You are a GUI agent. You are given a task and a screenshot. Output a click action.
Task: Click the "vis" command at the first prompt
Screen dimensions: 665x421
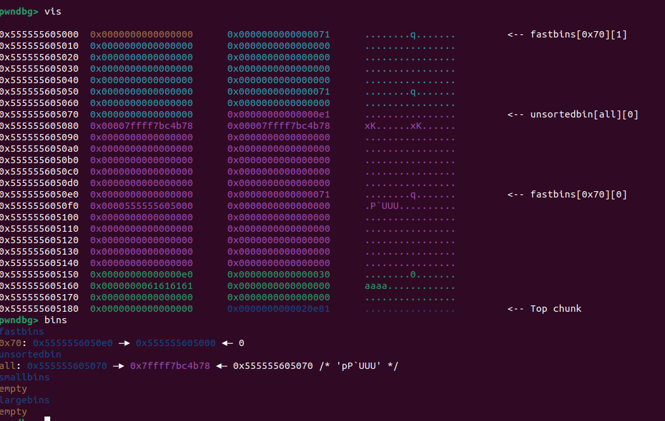click(x=54, y=11)
